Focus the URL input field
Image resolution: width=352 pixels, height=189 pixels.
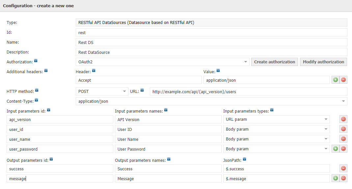pos(249,92)
